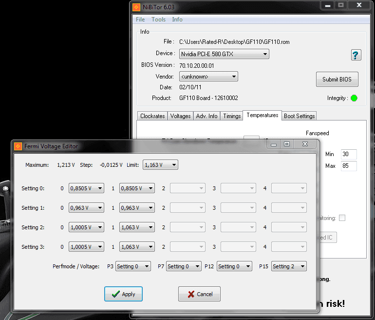Minimize the NiBiTor main window
The width and height of the screenshot is (375, 320).
click(x=328, y=5)
